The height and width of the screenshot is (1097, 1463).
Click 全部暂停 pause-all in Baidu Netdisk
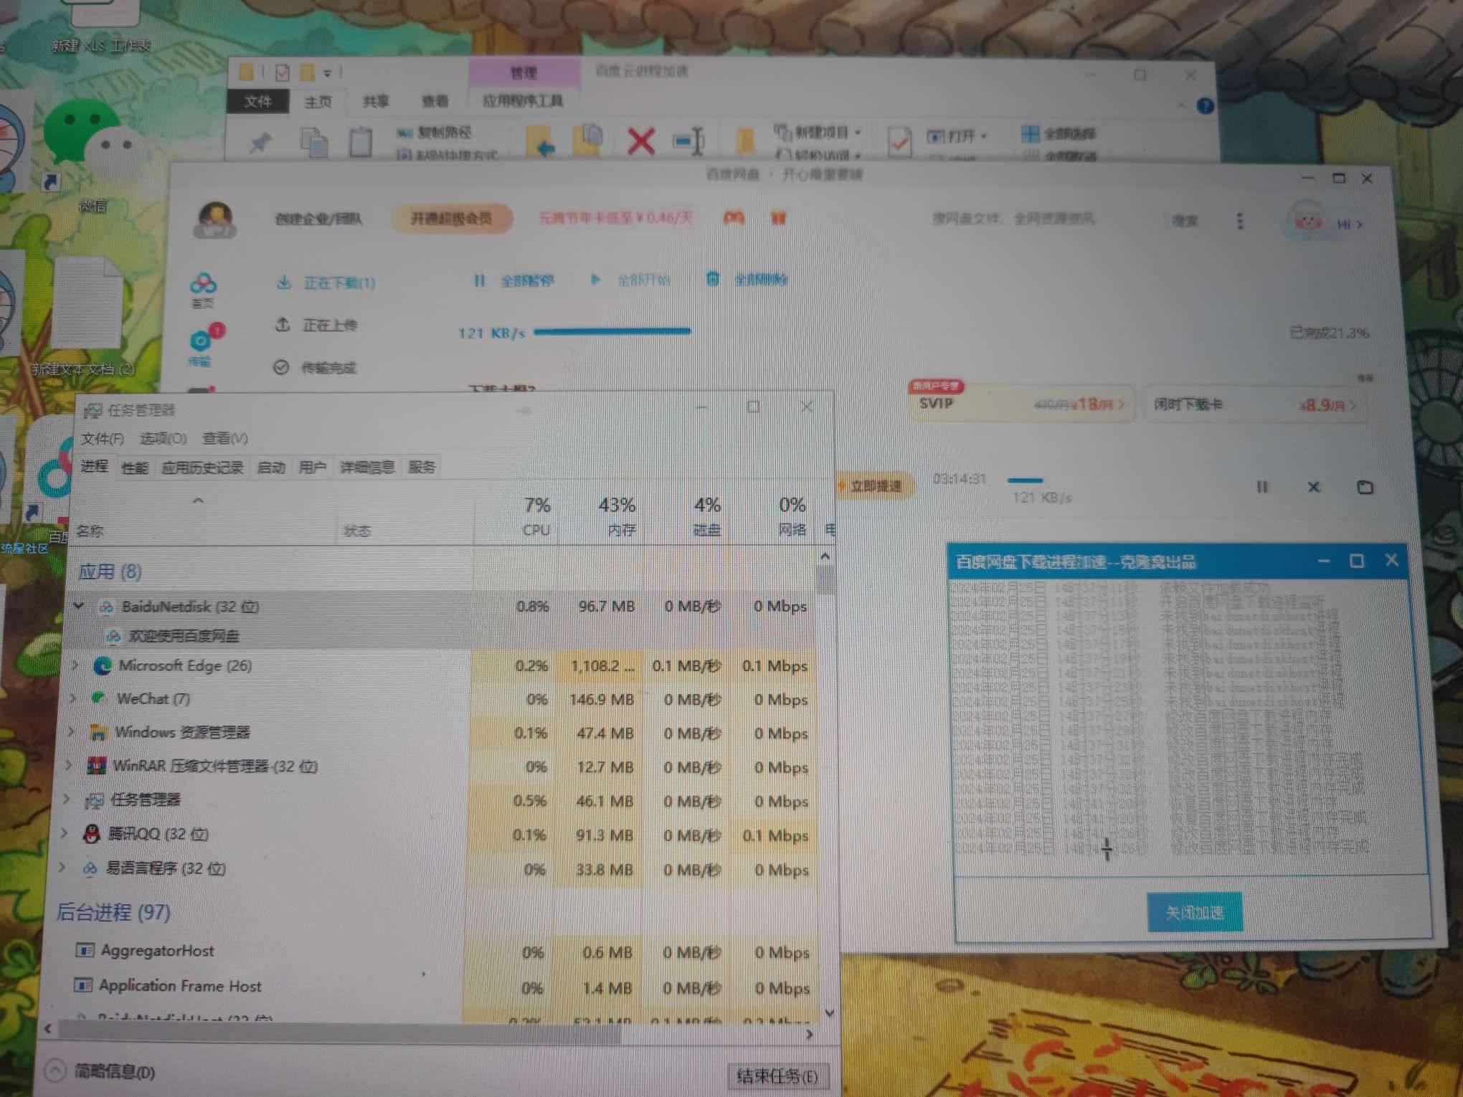point(514,280)
